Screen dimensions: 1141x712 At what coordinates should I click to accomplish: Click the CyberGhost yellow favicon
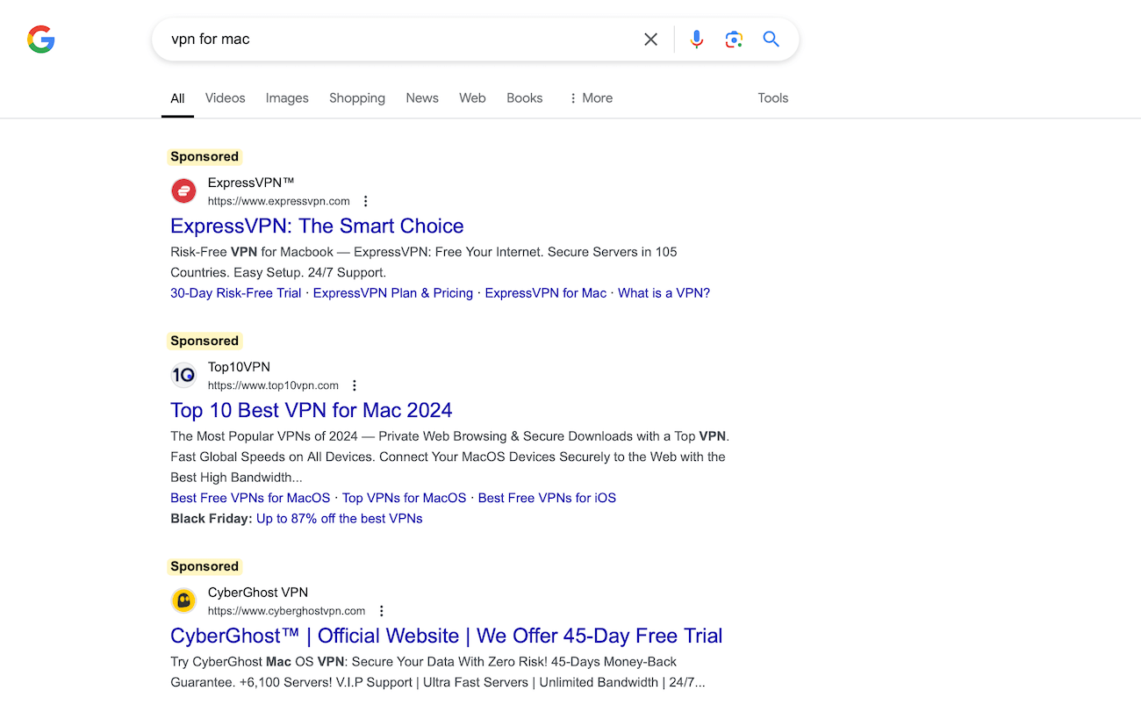click(x=183, y=601)
